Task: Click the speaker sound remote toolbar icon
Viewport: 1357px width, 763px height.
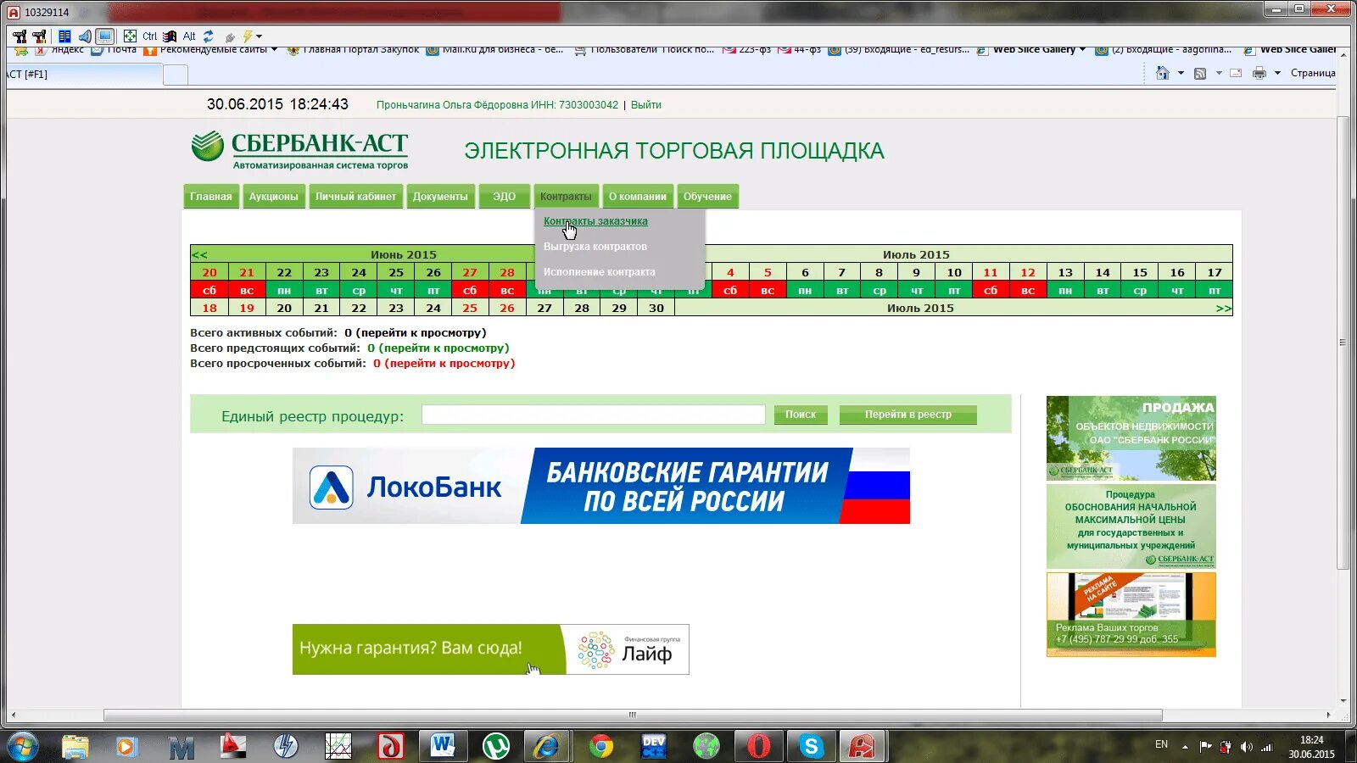Action: tap(85, 36)
